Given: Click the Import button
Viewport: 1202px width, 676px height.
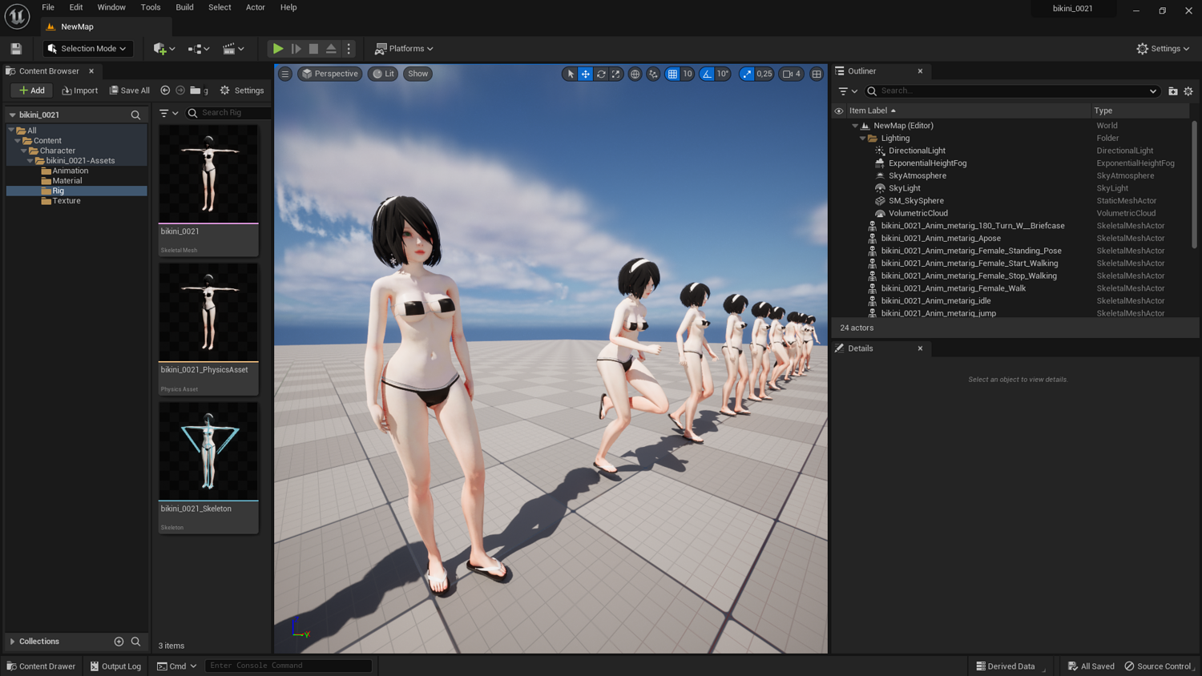Looking at the screenshot, I should [x=80, y=91].
